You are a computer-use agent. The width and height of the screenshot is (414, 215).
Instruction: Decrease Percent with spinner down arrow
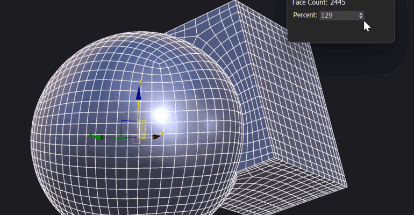click(x=361, y=17)
